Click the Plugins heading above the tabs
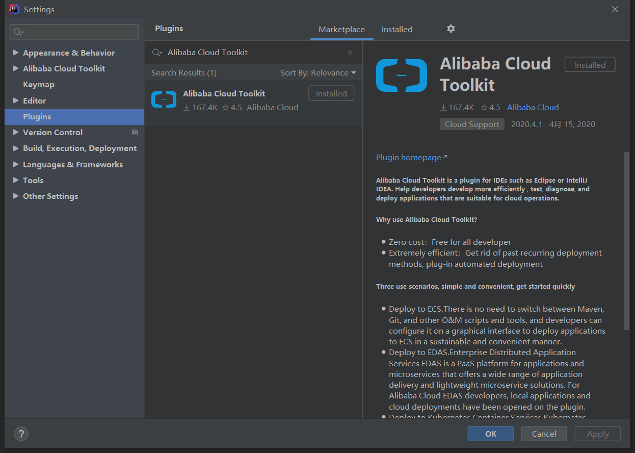 tap(169, 29)
